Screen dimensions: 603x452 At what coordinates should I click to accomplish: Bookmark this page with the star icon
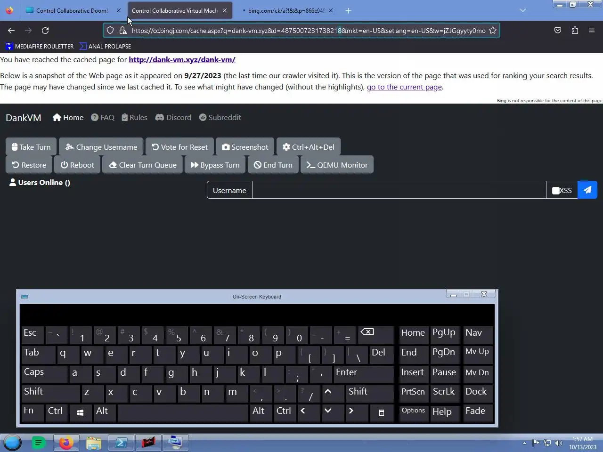[x=493, y=30]
